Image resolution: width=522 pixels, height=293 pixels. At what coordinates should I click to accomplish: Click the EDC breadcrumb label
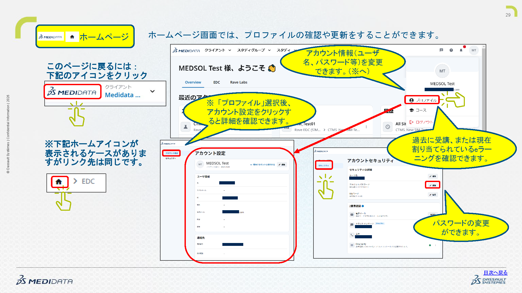coord(88,181)
